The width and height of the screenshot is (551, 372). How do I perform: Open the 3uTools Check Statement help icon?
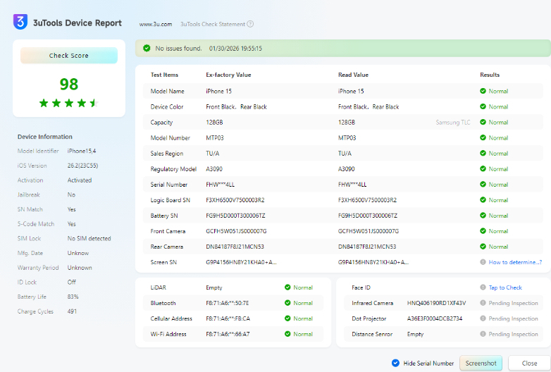[x=250, y=24]
